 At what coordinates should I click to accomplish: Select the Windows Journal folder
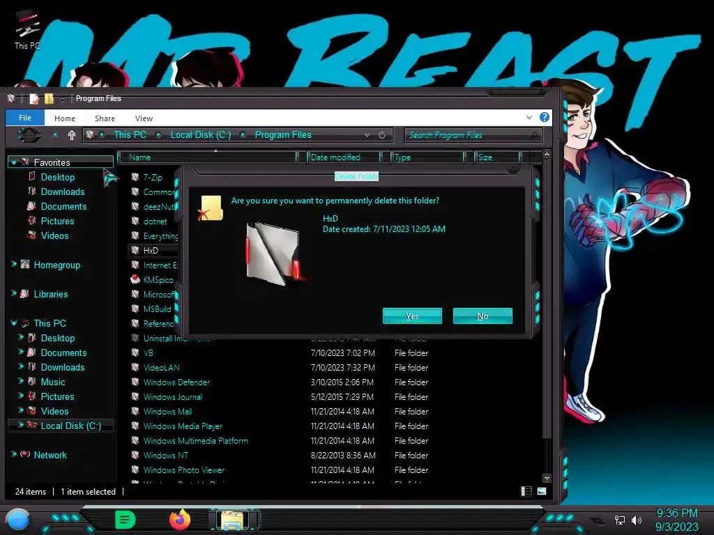click(x=173, y=396)
